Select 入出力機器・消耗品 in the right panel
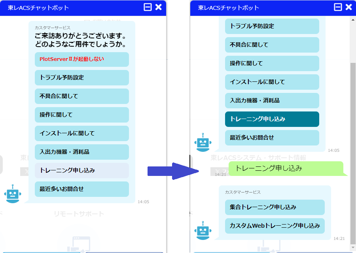 [272, 100]
